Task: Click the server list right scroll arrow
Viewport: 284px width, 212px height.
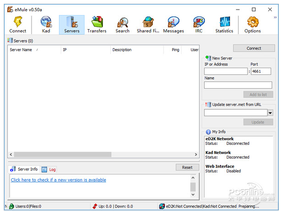Action: point(196,154)
